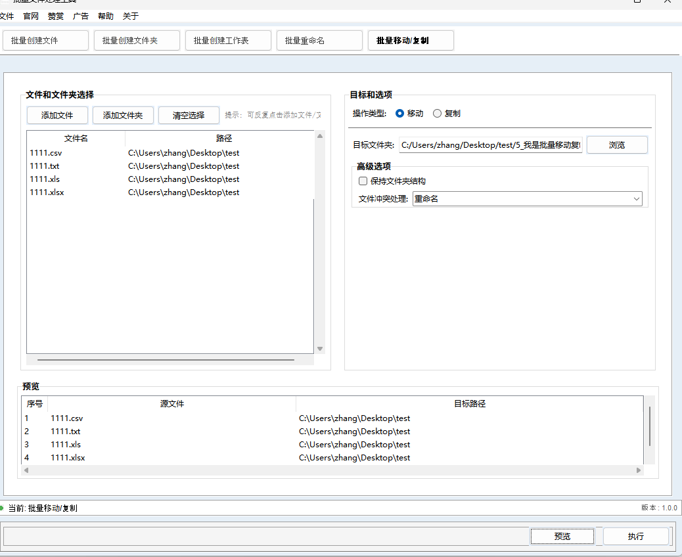Screen dimensions: 682x557
Task: Select the 移动 operation option
Action: (399, 113)
